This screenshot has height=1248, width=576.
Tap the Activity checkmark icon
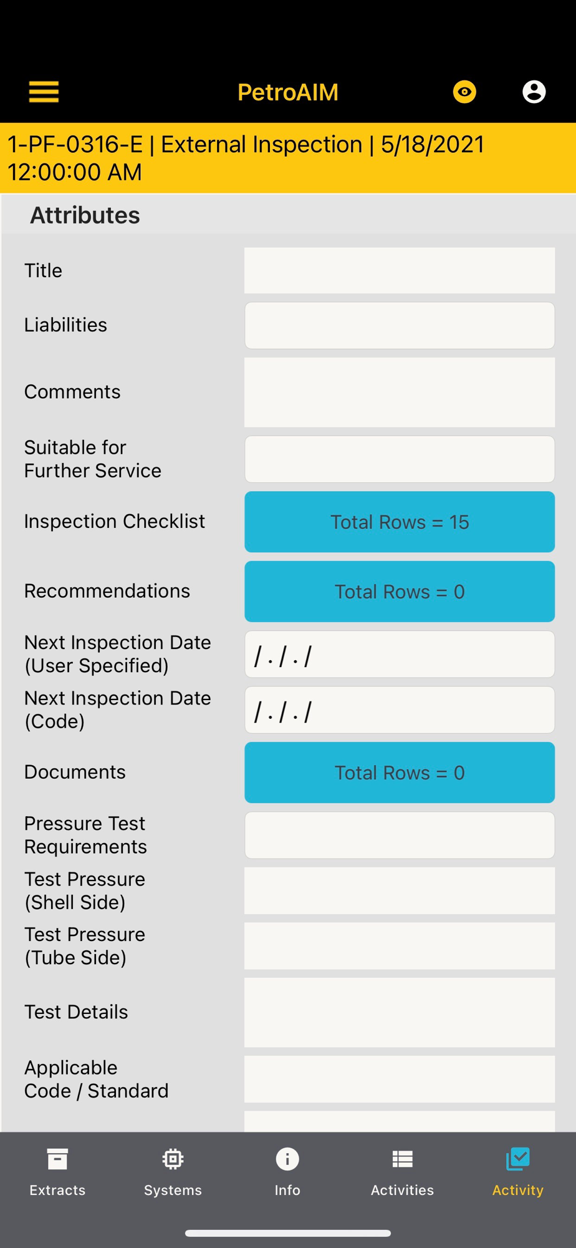(517, 1159)
